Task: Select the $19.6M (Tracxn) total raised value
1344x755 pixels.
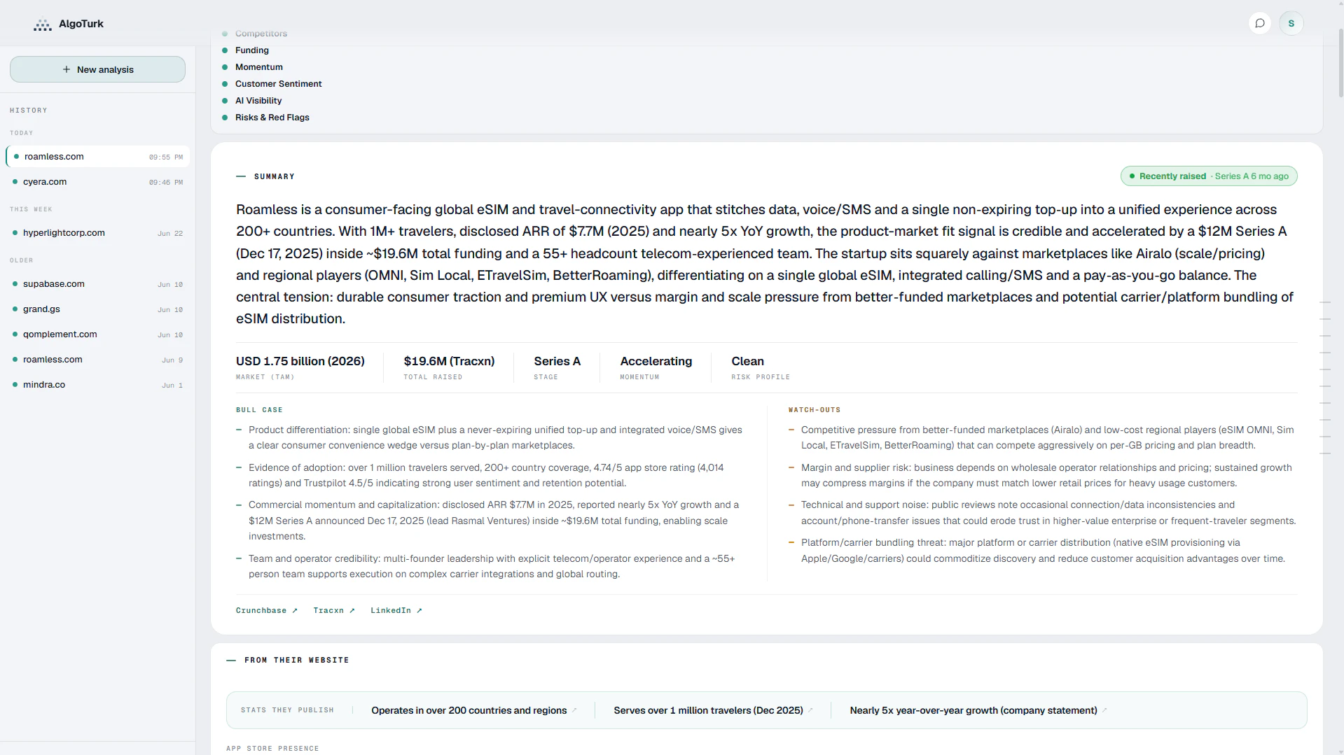Action: 449,361
